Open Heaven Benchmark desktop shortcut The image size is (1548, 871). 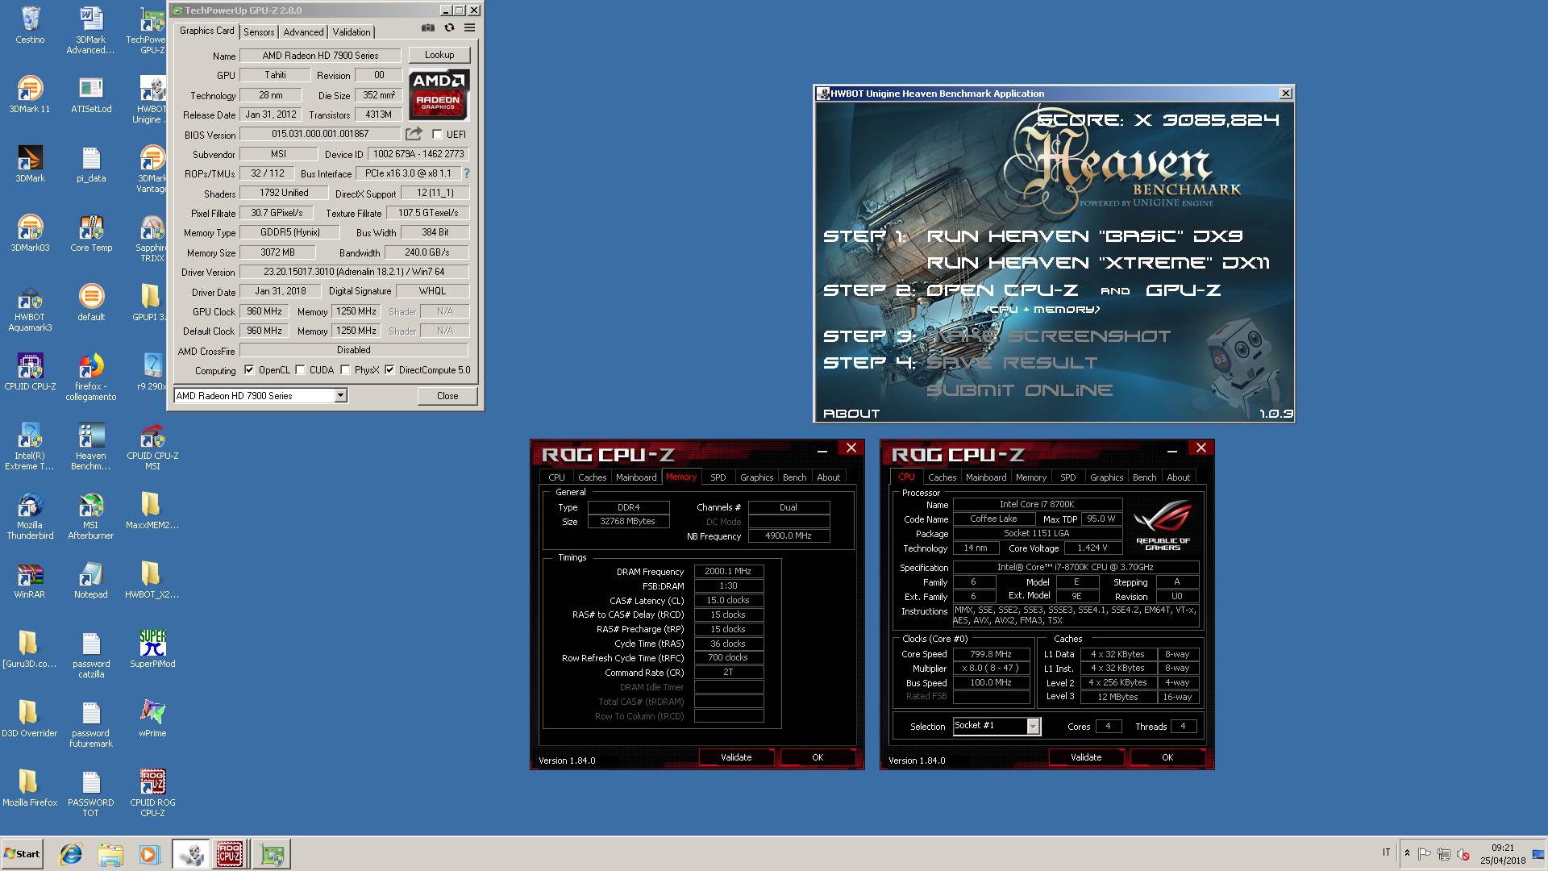click(91, 447)
